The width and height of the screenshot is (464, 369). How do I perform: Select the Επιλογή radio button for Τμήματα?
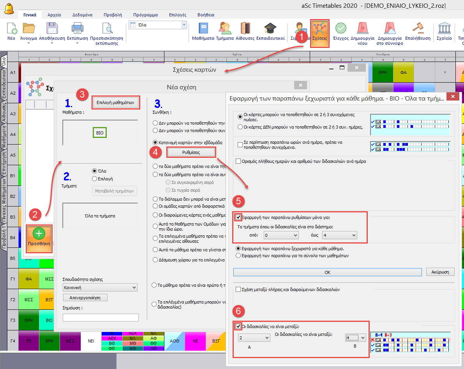tap(94, 178)
